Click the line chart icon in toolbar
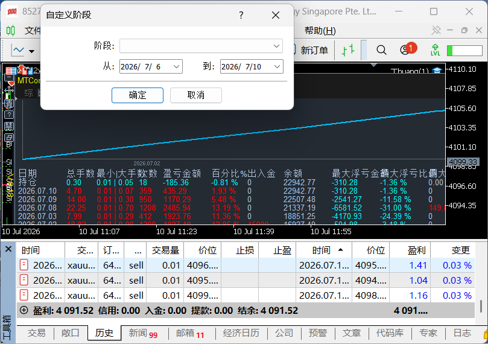The height and width of the screenshot is (344, 488). pos(17,50)
